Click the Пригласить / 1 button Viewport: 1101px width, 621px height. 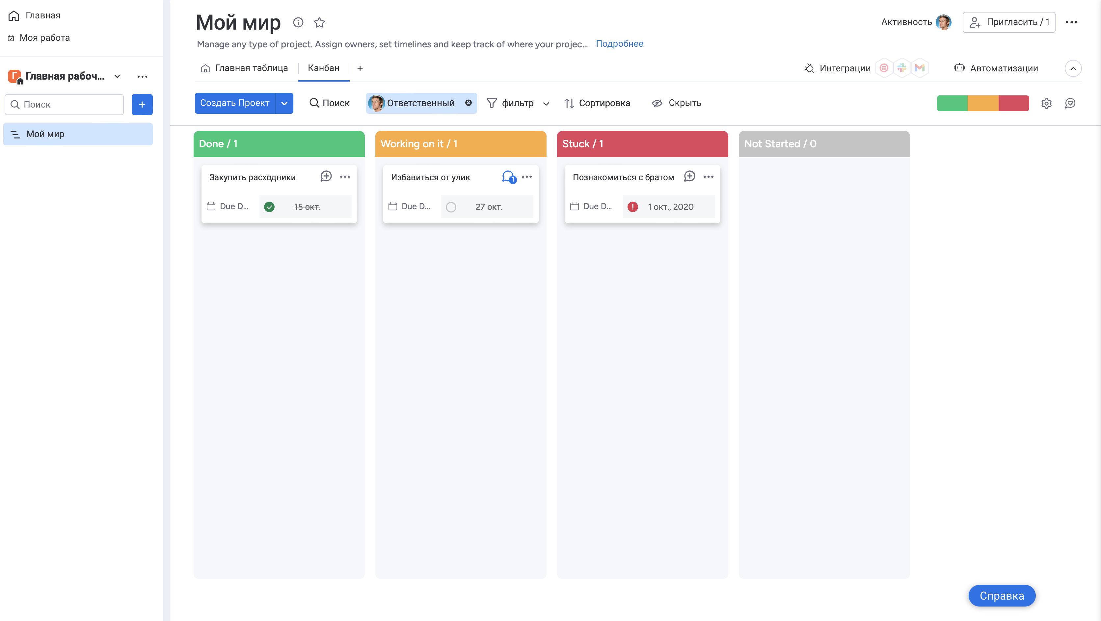coord(1009,22)
